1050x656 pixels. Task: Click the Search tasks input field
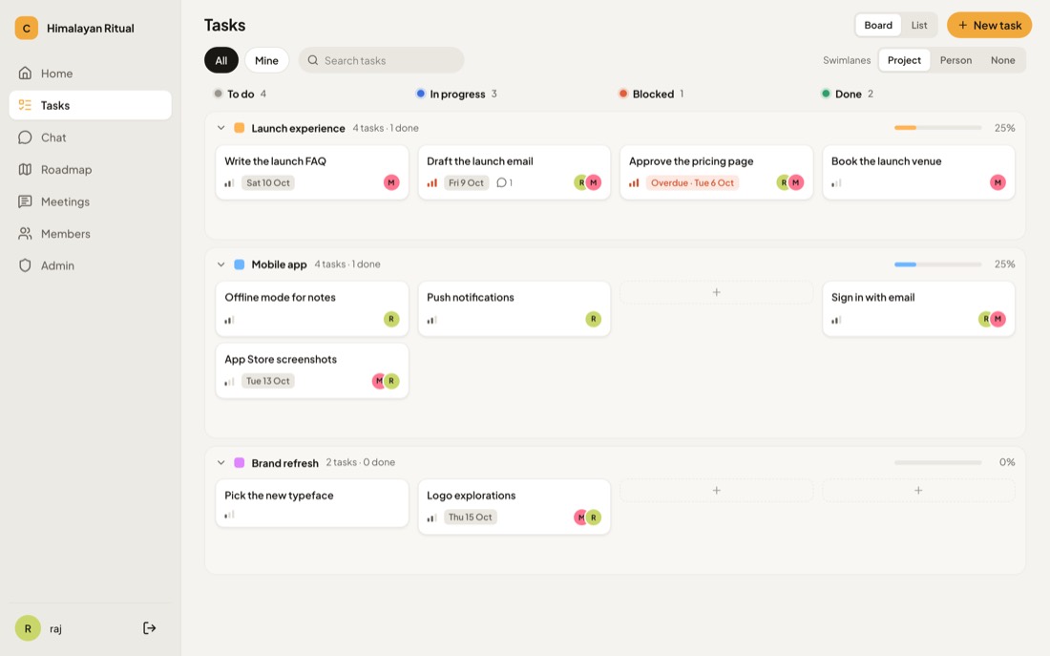tap(382, 60)
